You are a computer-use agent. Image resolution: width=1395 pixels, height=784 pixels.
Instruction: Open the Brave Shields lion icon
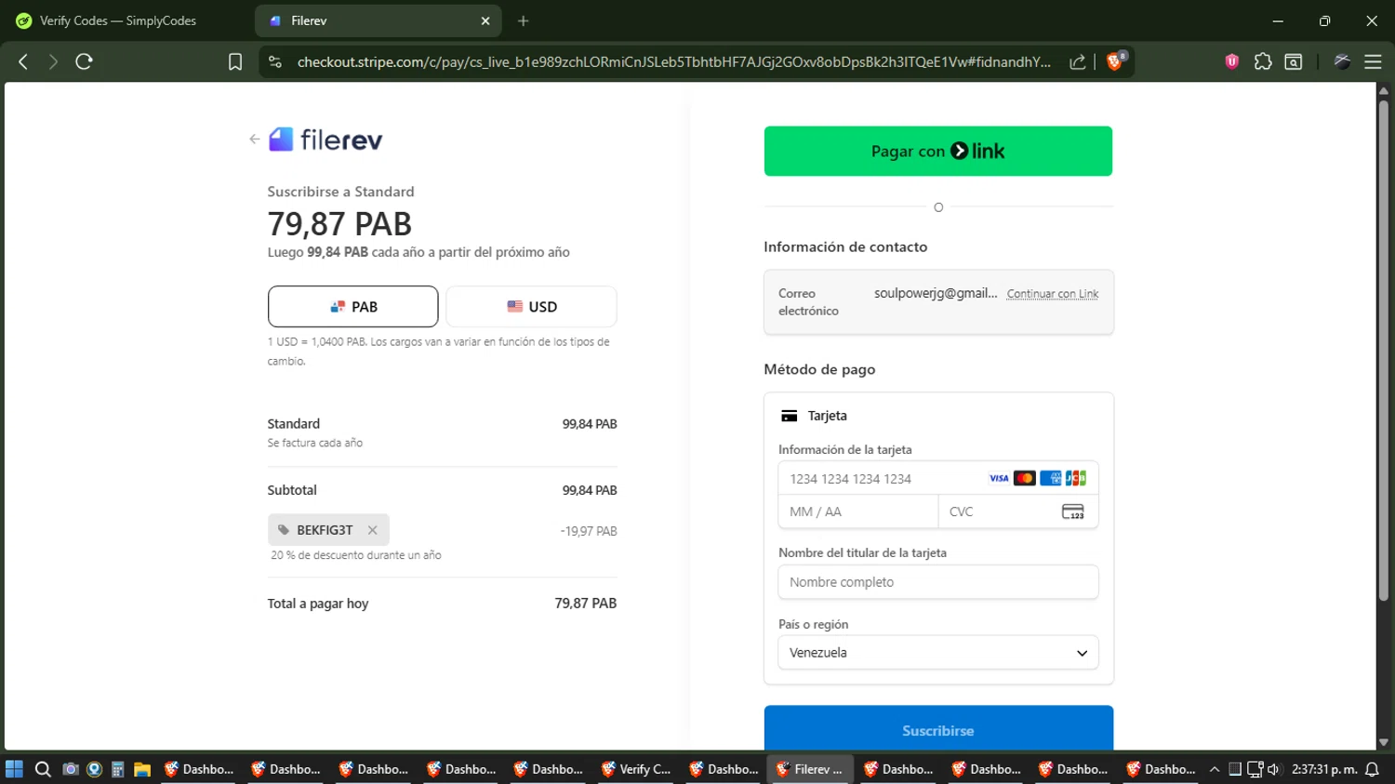coord(1116,61)
